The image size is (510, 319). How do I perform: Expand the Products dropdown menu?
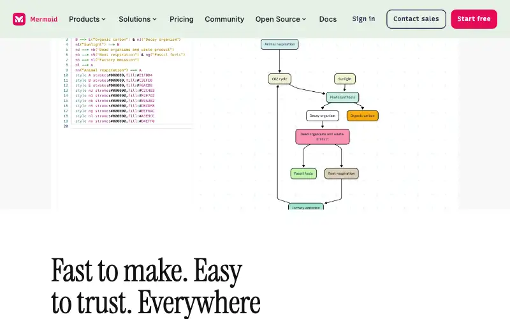(x=87, y=19)
